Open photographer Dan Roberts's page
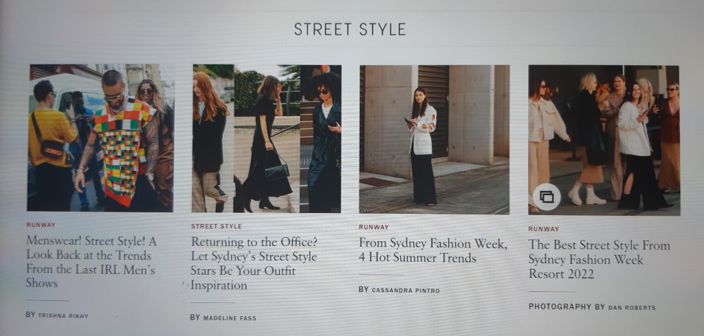This screenshot has width=704, height=336. pyautogui.click(x=632, y=308)
